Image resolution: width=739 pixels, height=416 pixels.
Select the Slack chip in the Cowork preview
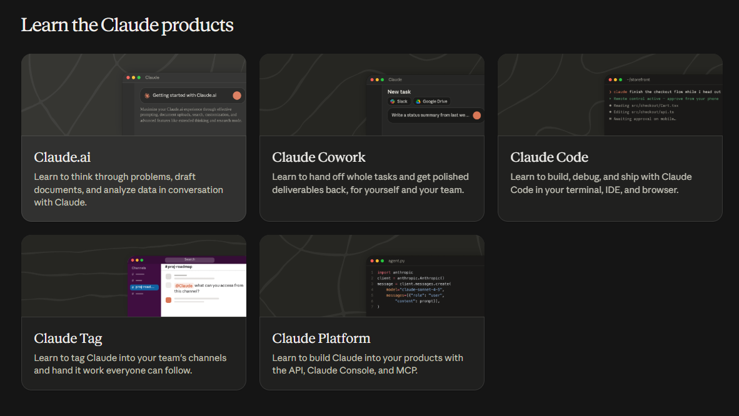399,101
